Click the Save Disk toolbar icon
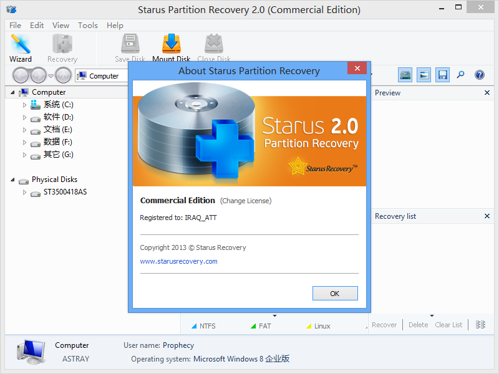 point(130,47)
